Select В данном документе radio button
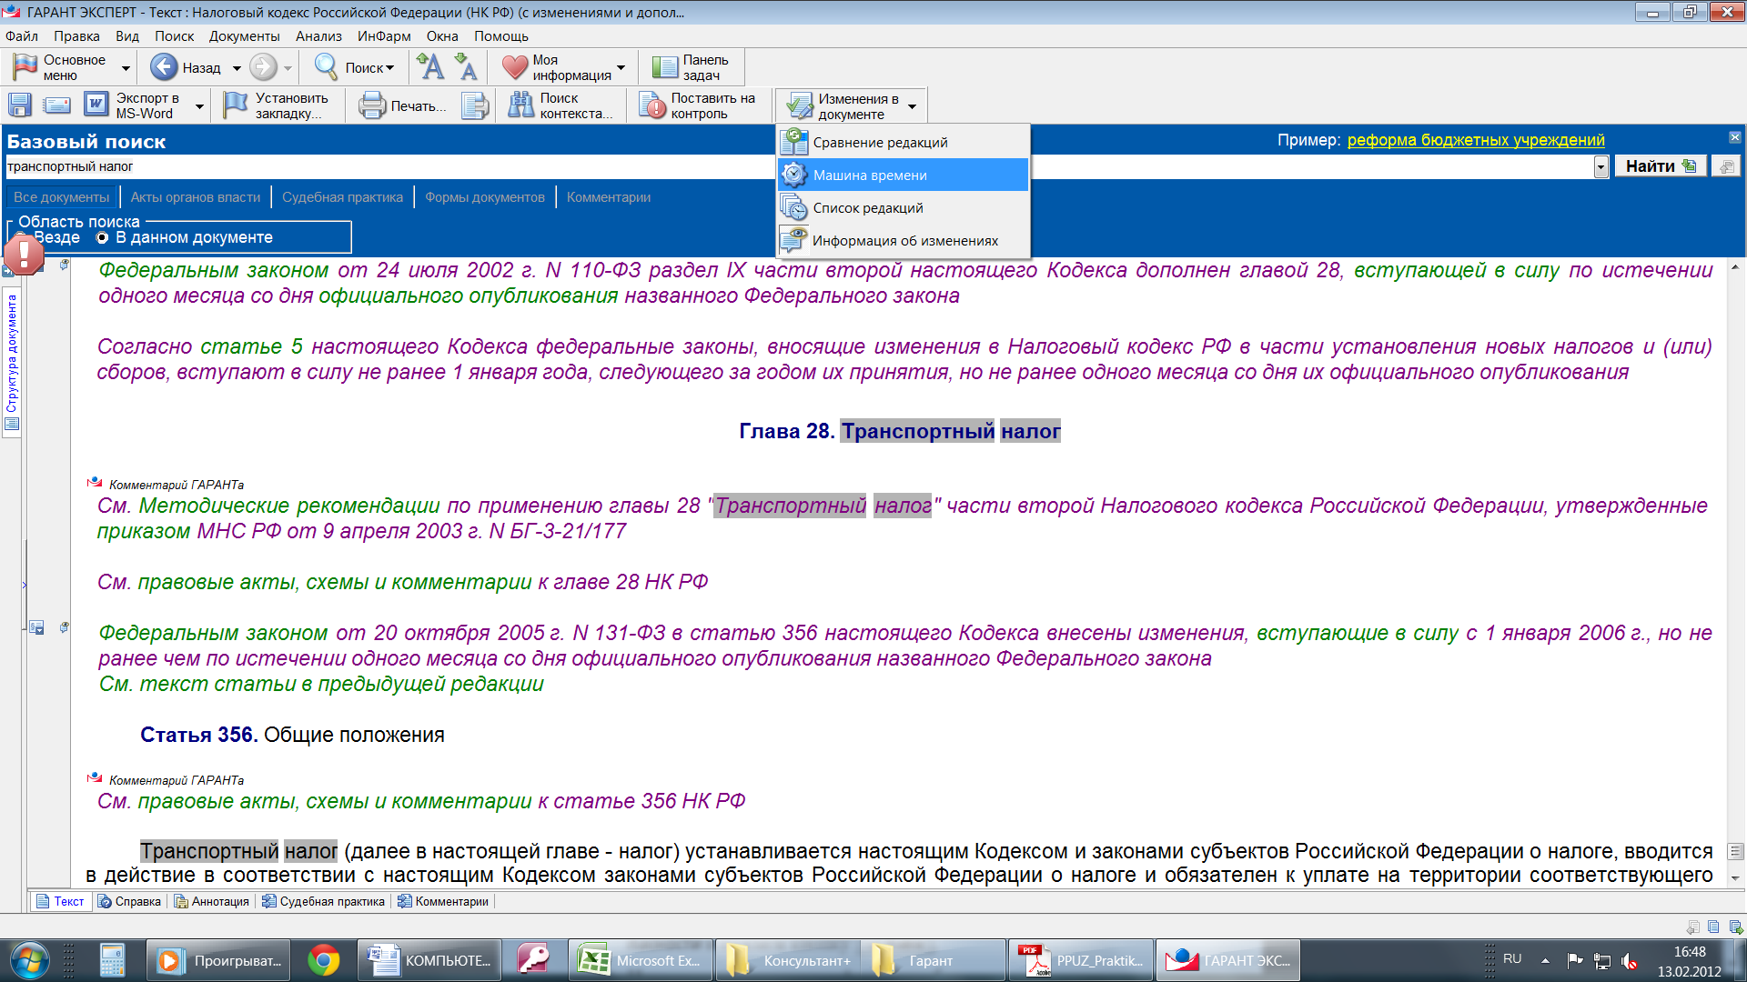 coord(102,237)
